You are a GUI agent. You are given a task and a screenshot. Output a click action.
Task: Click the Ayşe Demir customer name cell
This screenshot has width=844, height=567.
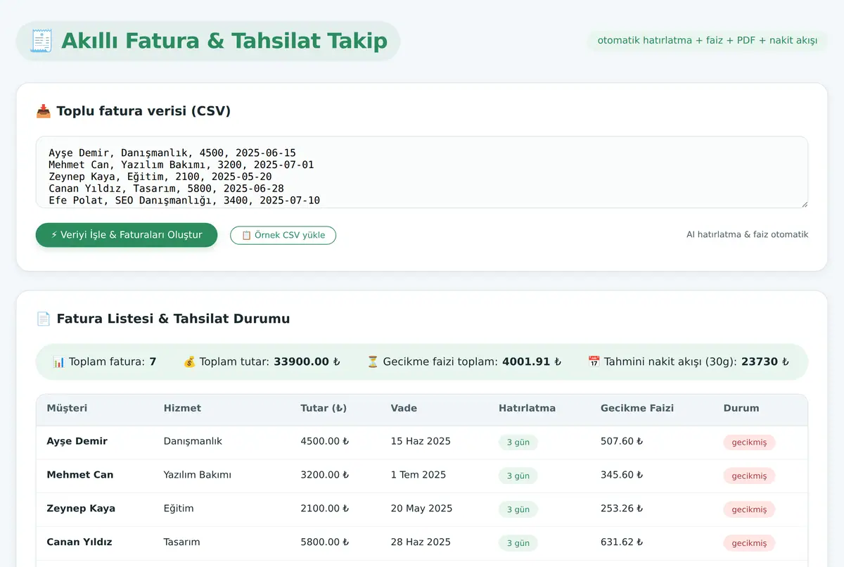pyautogui.click(x=77, y=441)
